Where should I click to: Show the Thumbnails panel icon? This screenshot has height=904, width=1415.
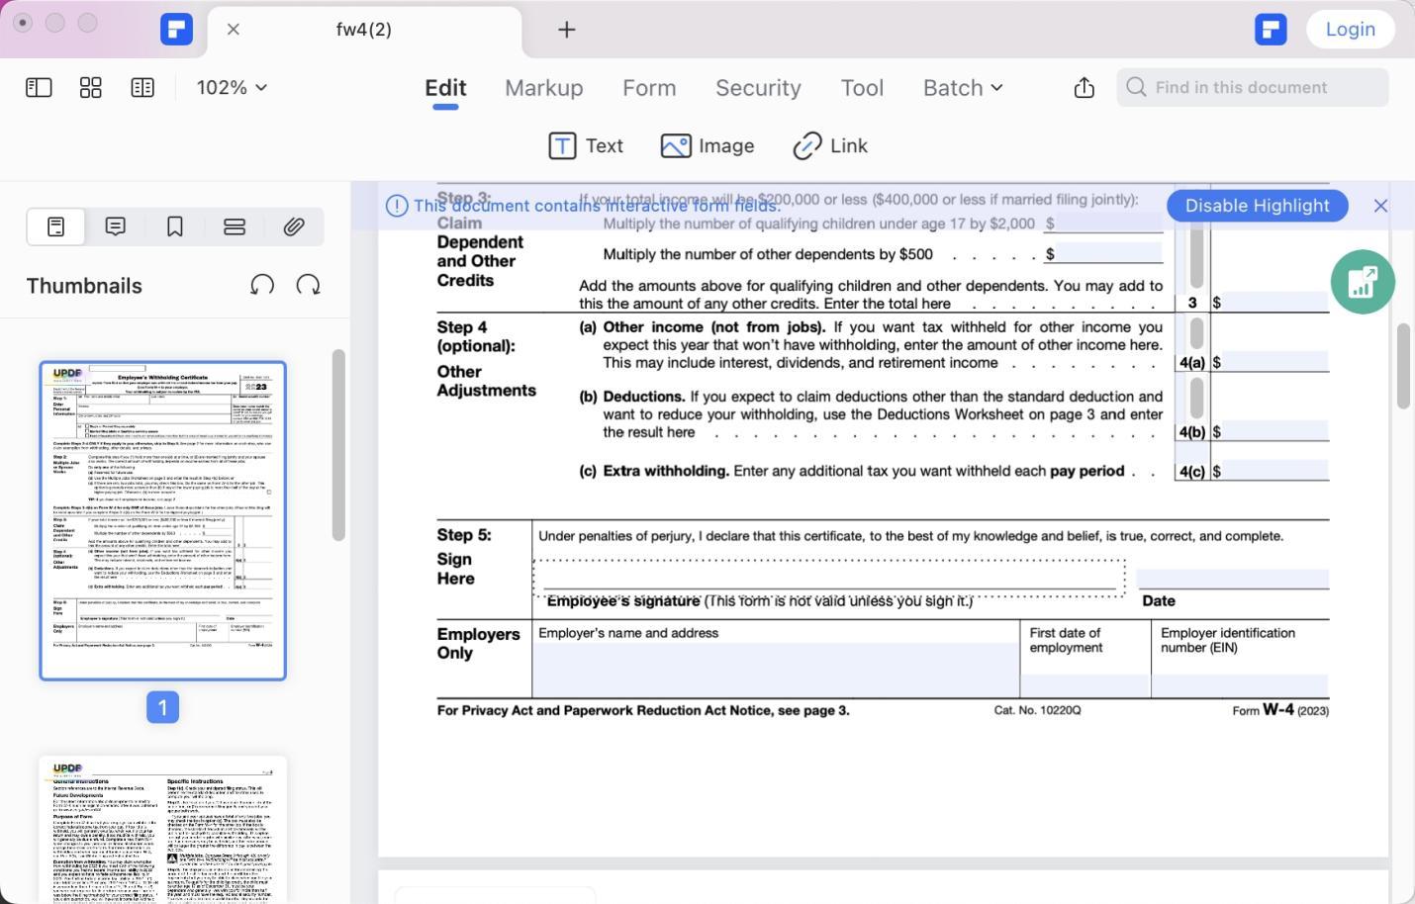[x=56, y=226]
